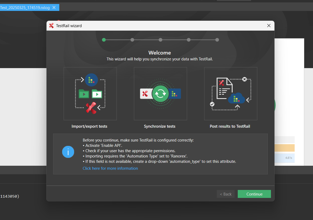Viewport: 313px width, 220px height.
Task: Click the 'Synchronize tests' caption text
Action: point(160,126)
